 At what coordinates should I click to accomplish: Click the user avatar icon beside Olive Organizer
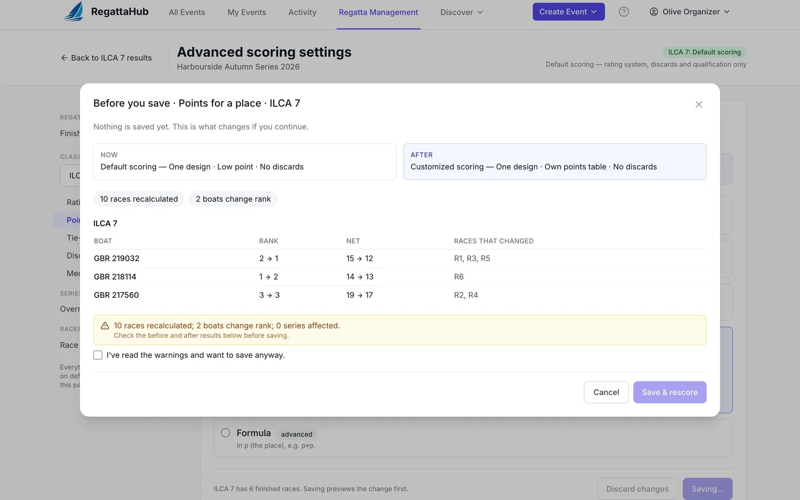pos(654,12)
